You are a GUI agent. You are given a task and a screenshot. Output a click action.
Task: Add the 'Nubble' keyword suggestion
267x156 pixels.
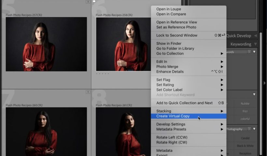pyautogui.click(x=245, y=104)
